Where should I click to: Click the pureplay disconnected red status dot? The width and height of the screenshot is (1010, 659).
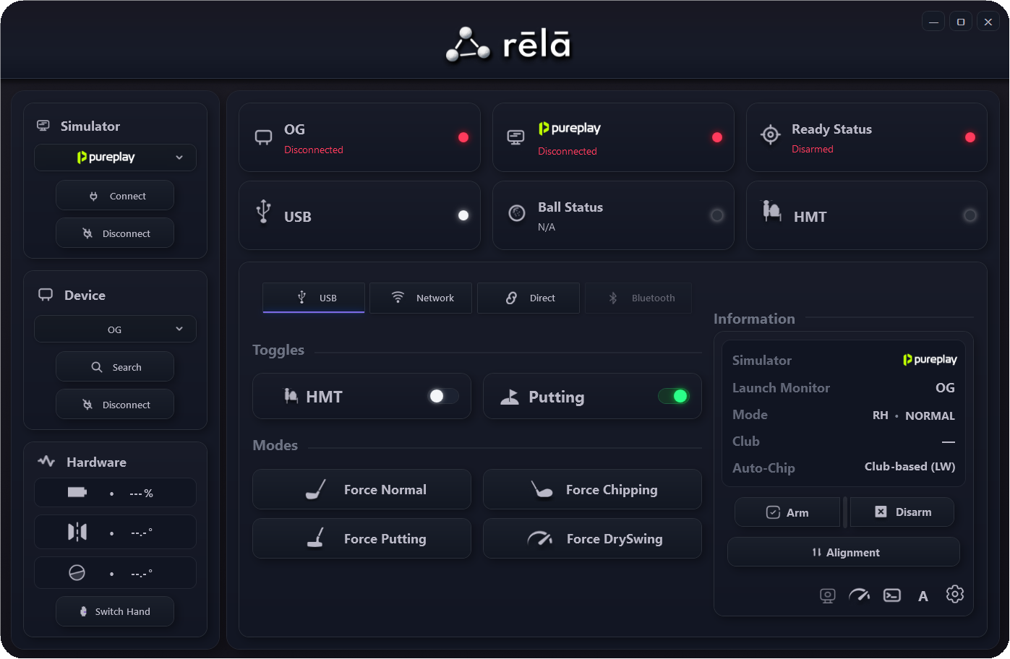pos(717,137)
